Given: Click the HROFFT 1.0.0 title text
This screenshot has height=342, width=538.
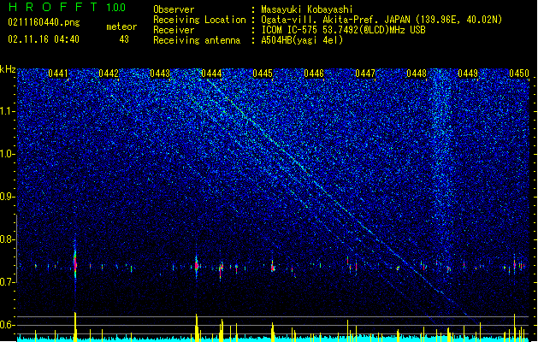Looking at the screenshot, I should point(68,7).
